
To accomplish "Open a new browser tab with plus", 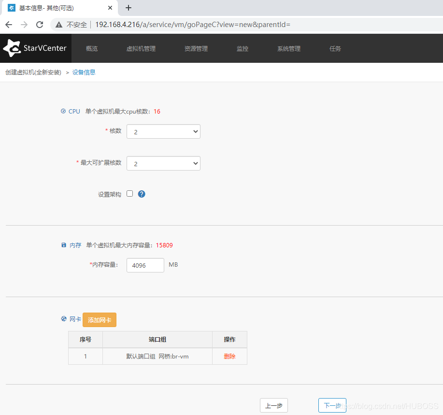I will point(129,8).
